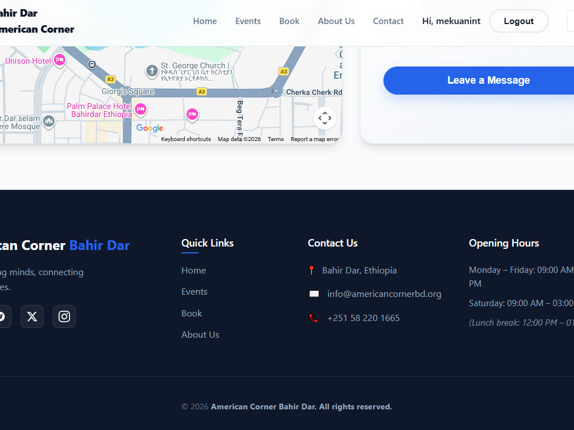Open the map Terms link

[x=276, y=139]
